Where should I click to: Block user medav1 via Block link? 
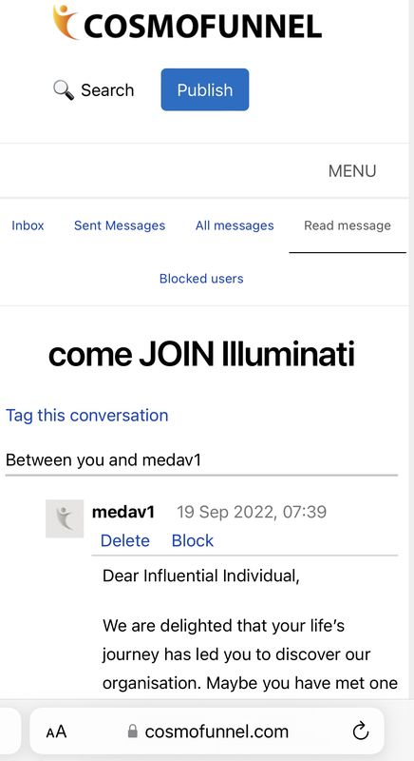click(x=193, y=540)
